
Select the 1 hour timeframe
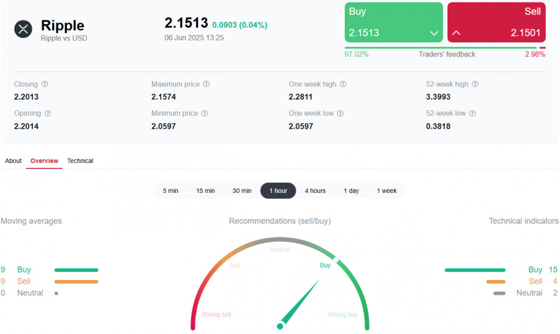click(278, 191)
